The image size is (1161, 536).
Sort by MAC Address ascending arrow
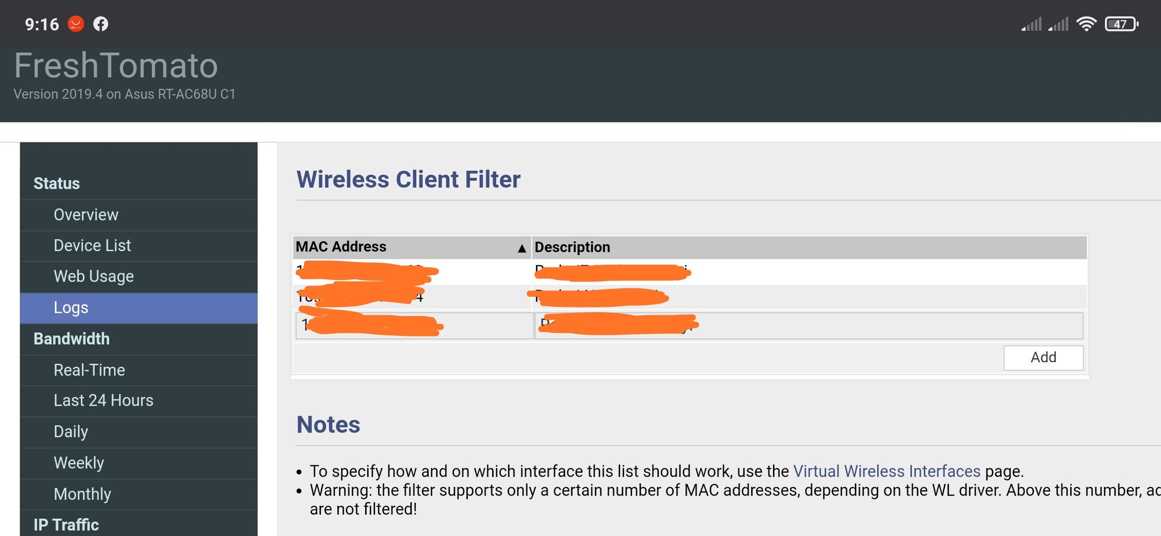pyautogui.click(x=521, y=248)
